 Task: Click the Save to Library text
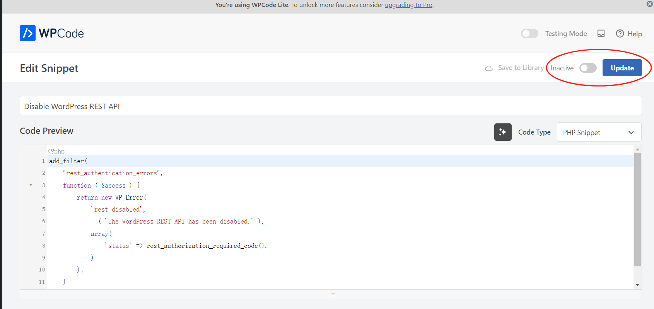click(x=521, y=68)
